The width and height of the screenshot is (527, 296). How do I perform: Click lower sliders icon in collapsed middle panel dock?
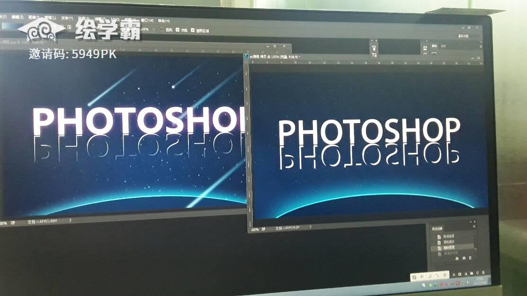pos(375,55)
